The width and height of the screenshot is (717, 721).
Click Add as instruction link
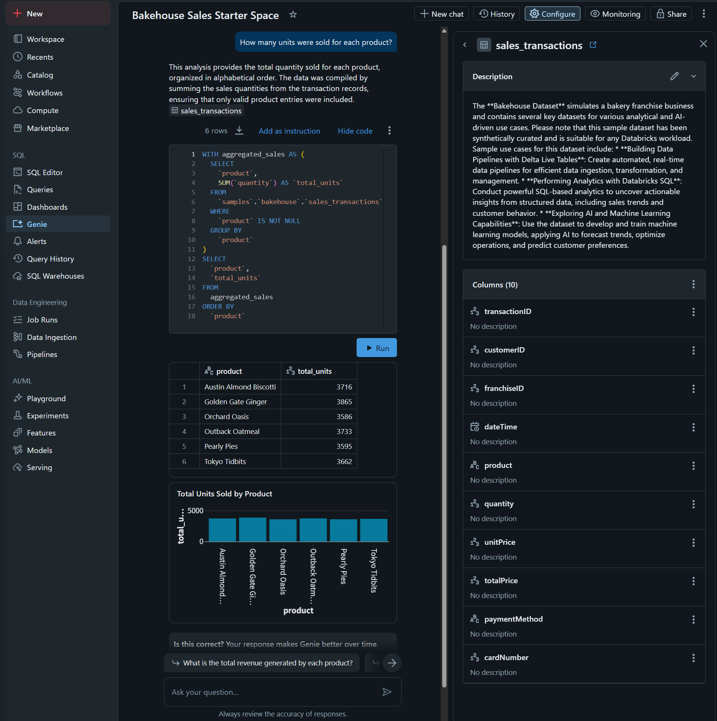point(289,131)
